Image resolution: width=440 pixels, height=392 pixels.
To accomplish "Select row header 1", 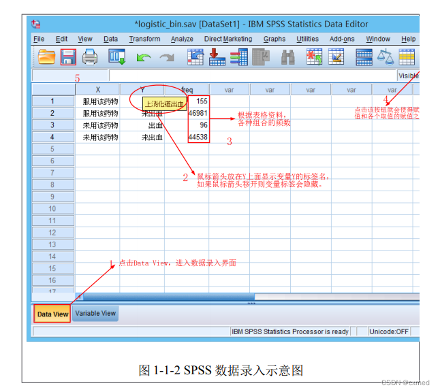I will [x=52, y=101].
